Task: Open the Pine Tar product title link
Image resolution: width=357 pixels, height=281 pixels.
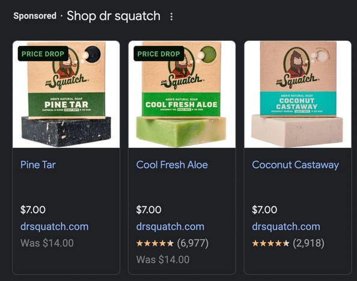Action: click(x=38, y=165)
